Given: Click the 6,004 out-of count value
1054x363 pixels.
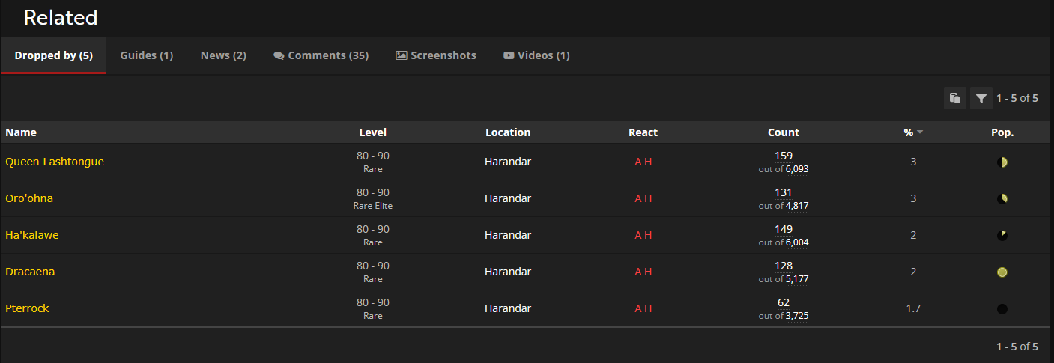Looking at the screenshot, I should 797,242.
